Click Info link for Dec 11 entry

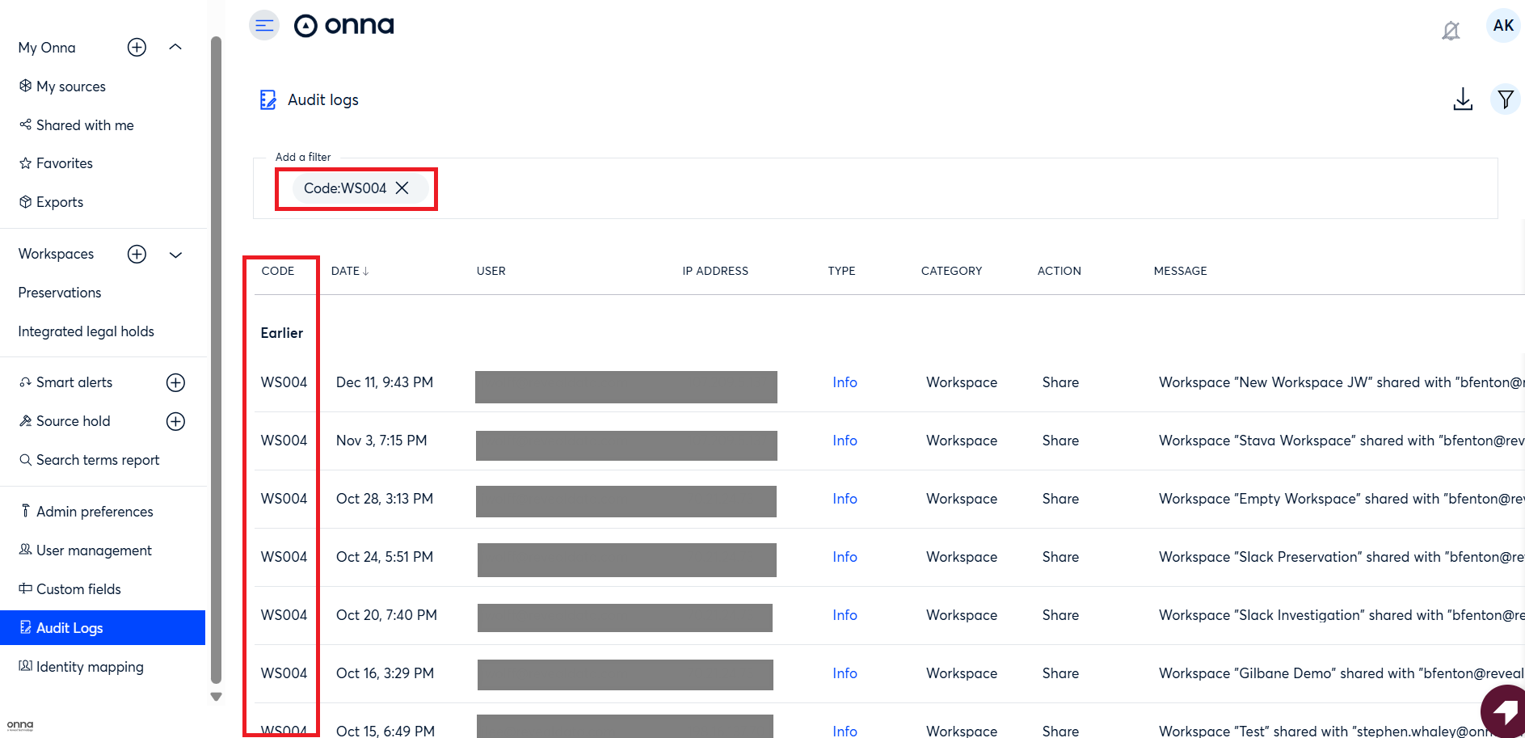point(845,383)
